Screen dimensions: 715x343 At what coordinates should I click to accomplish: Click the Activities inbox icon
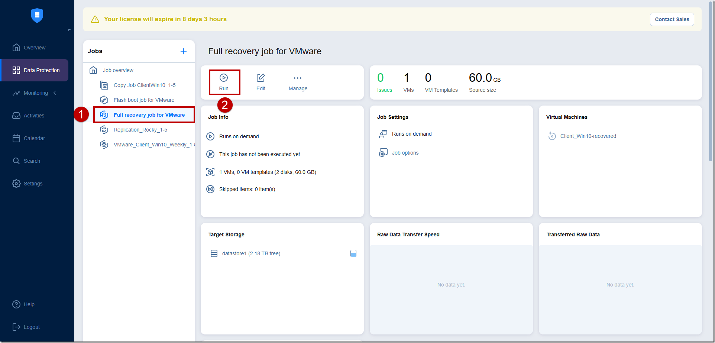(x=16, y=116)
